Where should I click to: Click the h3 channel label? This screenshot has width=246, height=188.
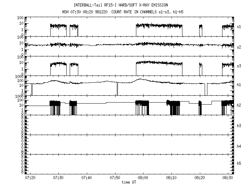click(239, 126)
